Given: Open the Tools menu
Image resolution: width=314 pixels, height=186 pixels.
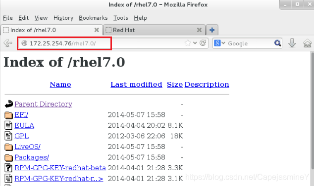Looking at the screenshot, I should coord(121,18).
